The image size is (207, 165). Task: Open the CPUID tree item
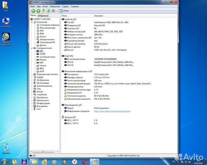click(43, 54)
